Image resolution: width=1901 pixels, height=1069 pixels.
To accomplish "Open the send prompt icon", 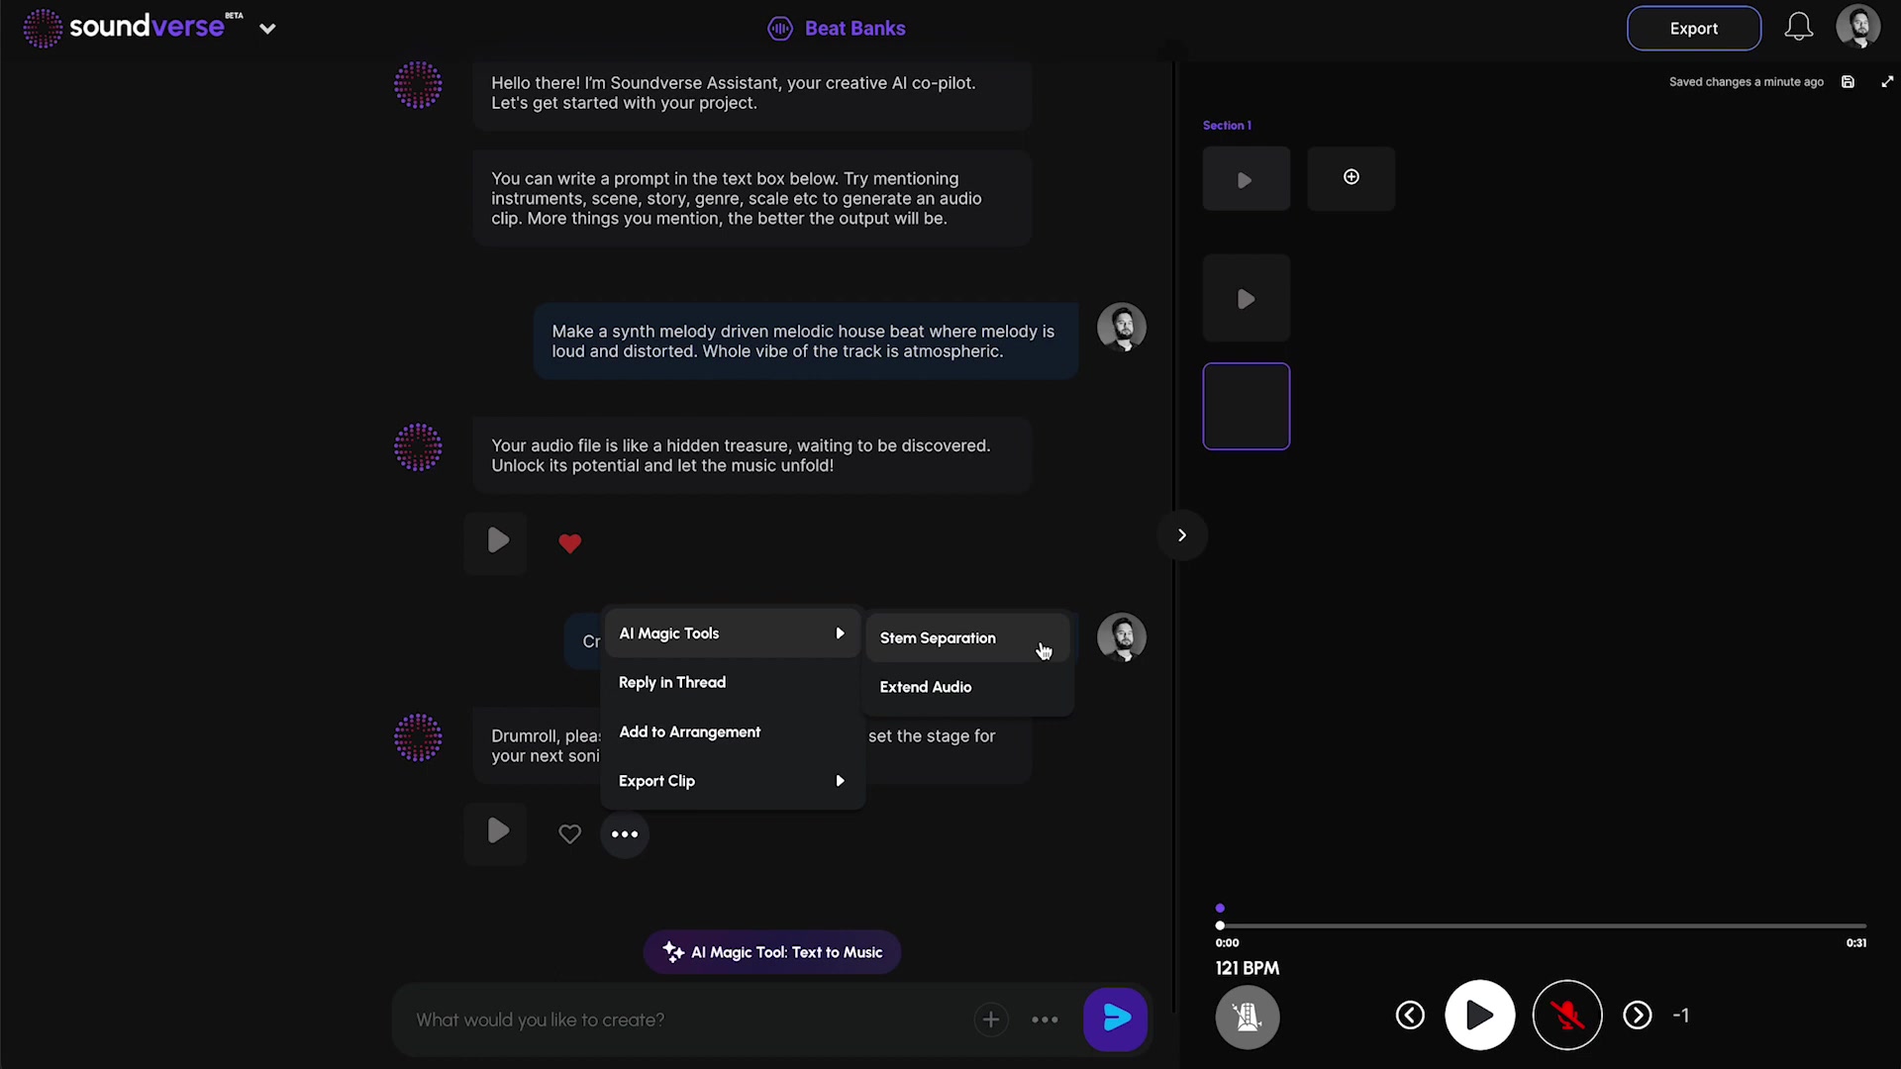I will [x=1116, y=1020].
